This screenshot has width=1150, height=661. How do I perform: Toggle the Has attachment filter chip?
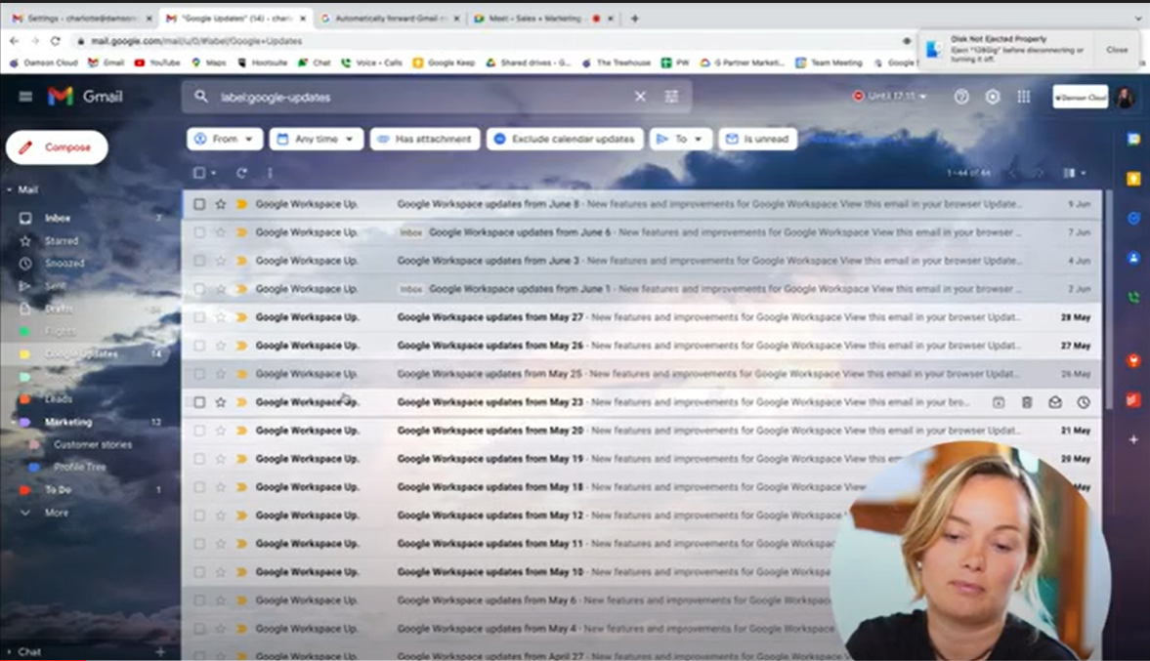coord(425,139)
